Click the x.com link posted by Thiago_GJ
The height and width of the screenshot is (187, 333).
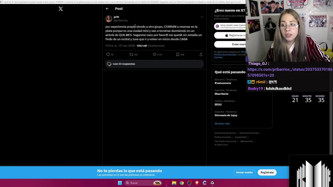pos(290,72)
